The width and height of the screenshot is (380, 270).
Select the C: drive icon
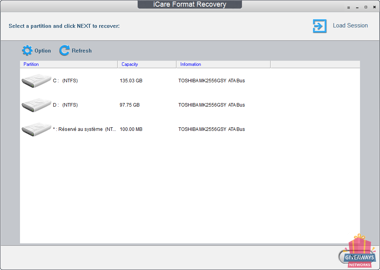36,81
